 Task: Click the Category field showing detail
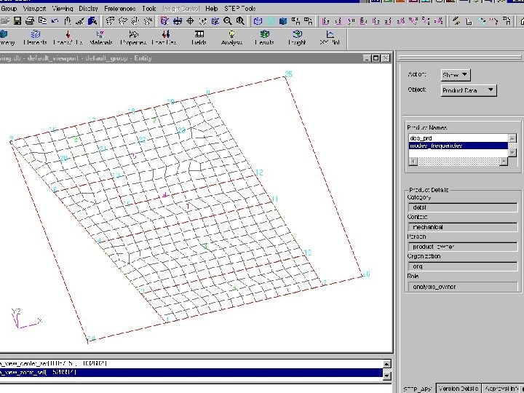click(x=461, y=207)
